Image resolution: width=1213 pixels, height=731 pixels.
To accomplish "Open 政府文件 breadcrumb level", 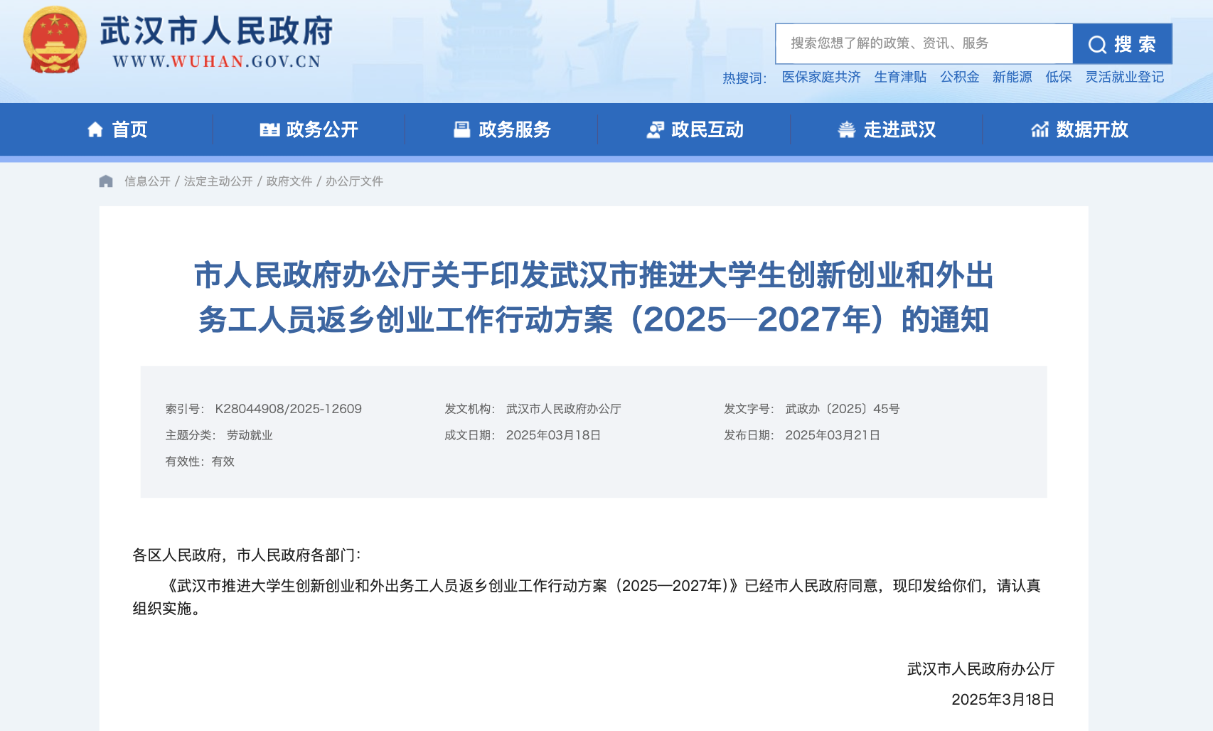I will (x=289, y=181).
